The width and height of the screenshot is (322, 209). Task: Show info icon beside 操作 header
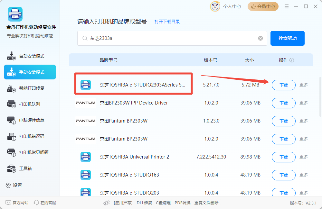pos(292,60)
